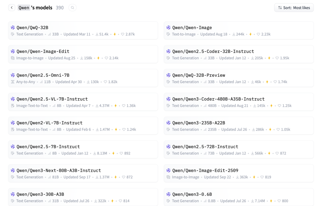Open Qwen/Qwen3-235B-A22B model card
This screenshot has height=206, width=323.
coord(239,126)
